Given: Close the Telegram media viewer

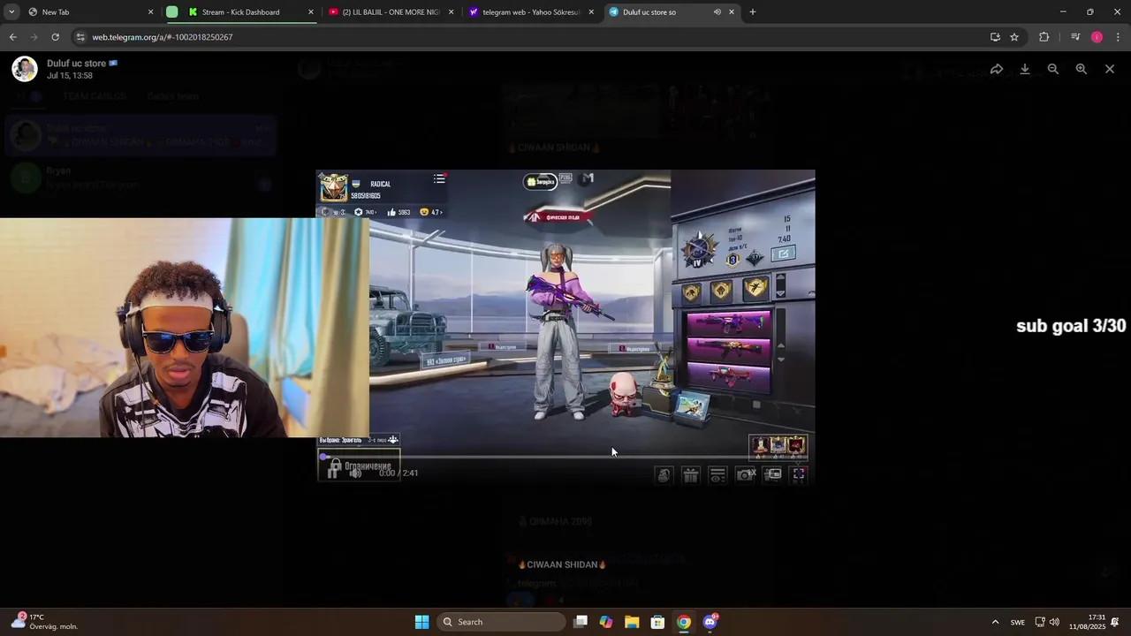Looking at the screenshot, I should coord(1110,69).
